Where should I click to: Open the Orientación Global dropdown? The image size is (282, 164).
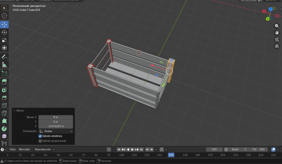click(56, 131)
